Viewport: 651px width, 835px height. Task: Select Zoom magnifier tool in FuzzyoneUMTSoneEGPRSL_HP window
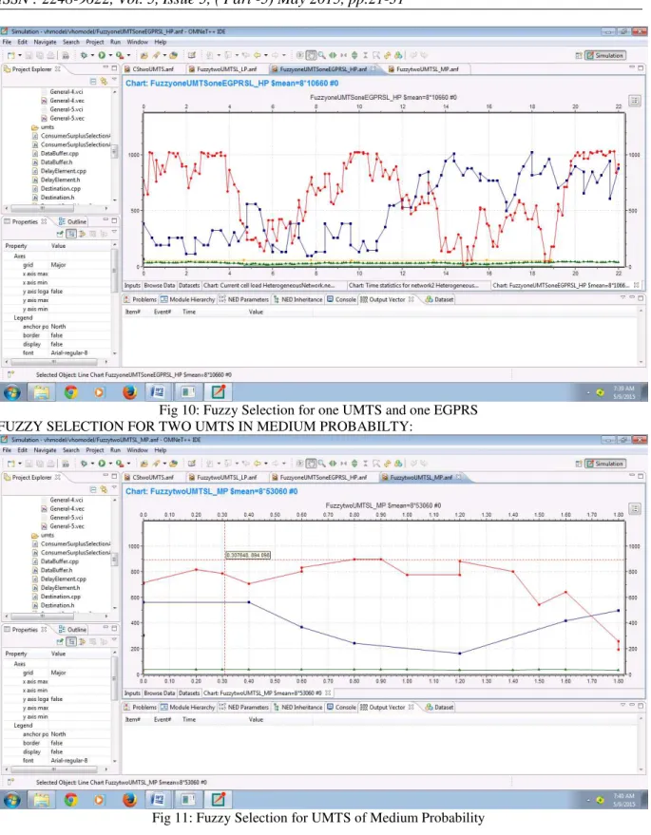pos(321,55)
